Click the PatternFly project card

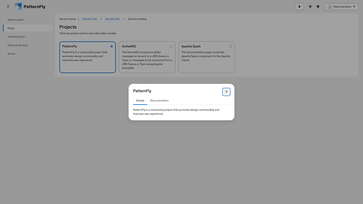coord(88,57)
